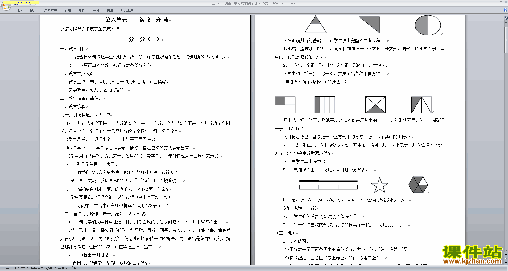Click the line 教学难点：对几分之几的理解。

click(x=98, y=90)
